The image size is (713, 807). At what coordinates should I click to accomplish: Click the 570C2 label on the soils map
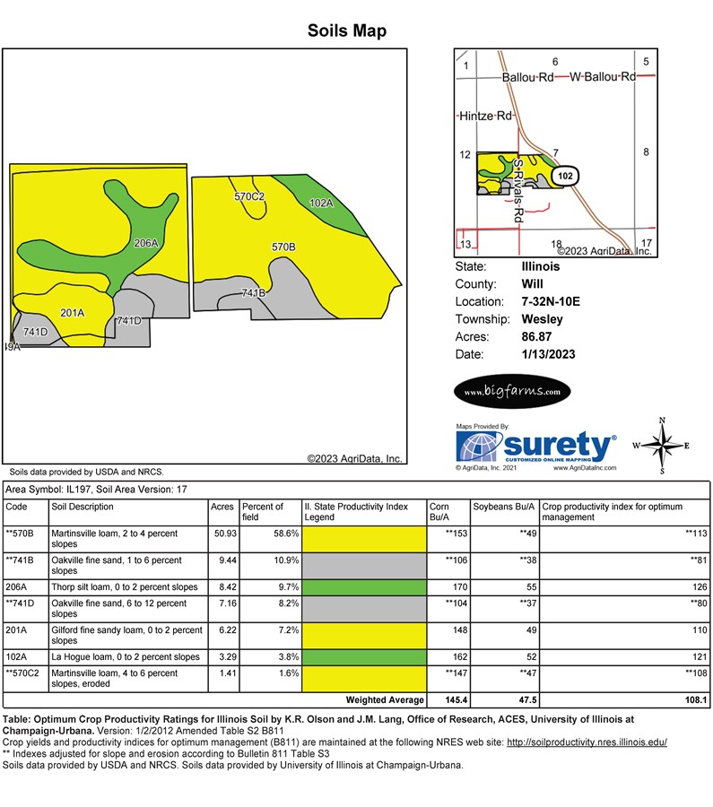click(249, 196)
